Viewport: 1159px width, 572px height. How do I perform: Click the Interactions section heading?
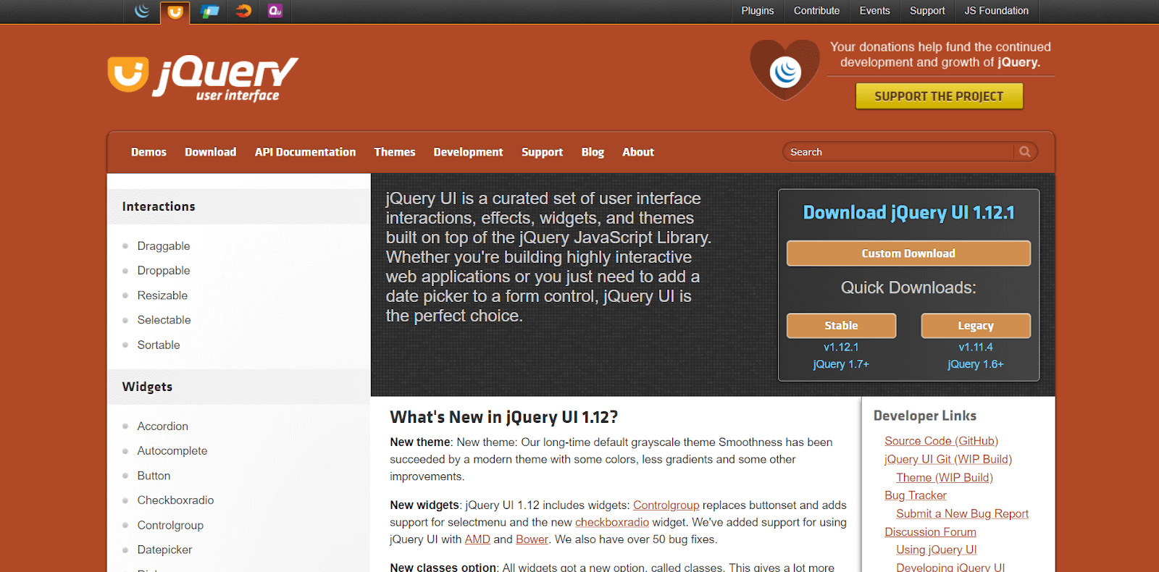pos(159,207)
